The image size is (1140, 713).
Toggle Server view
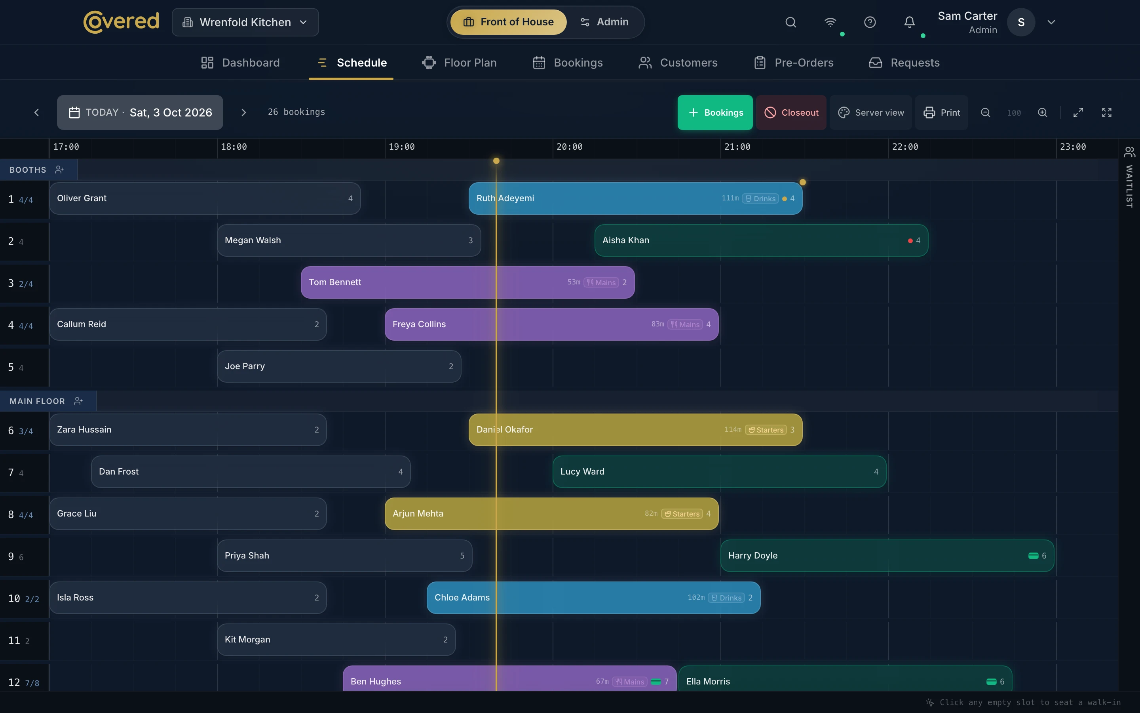[870, 112]
